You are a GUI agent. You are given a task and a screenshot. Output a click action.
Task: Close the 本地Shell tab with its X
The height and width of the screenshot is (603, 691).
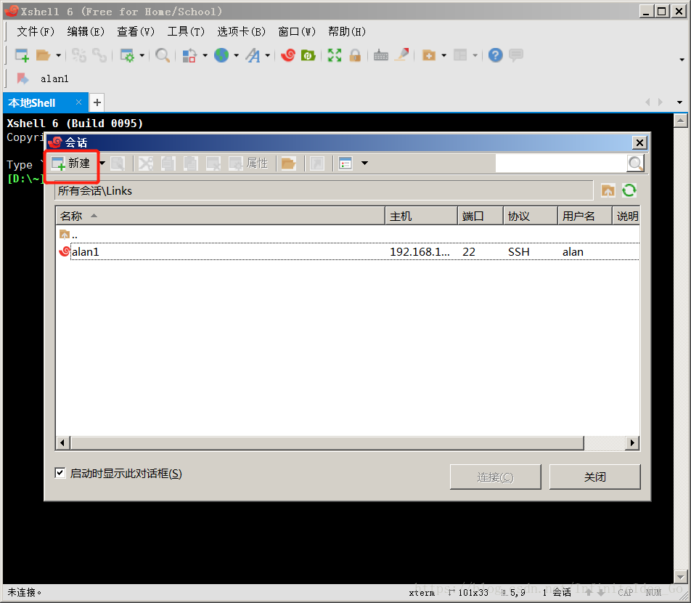pos(78,102)
